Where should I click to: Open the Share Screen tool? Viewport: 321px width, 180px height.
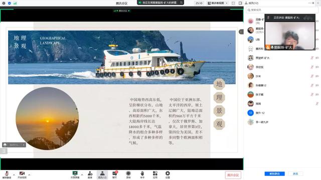click(x=75, y=174)
